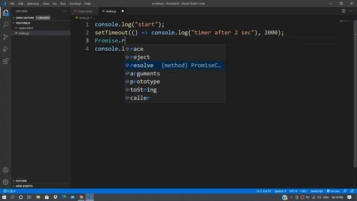Open Explorer panel more actions ellipsis

(x=65, y=11)
